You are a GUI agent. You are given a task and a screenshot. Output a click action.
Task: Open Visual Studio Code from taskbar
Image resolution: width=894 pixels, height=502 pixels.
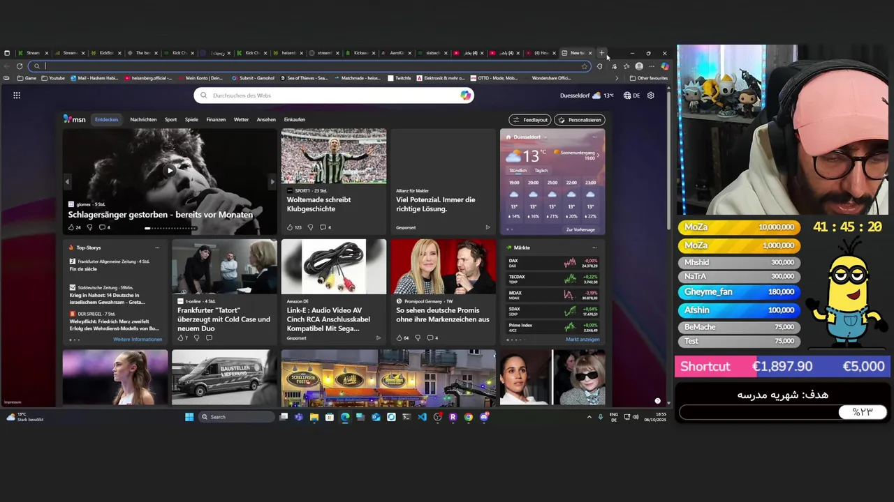click(x=422, y=417)
